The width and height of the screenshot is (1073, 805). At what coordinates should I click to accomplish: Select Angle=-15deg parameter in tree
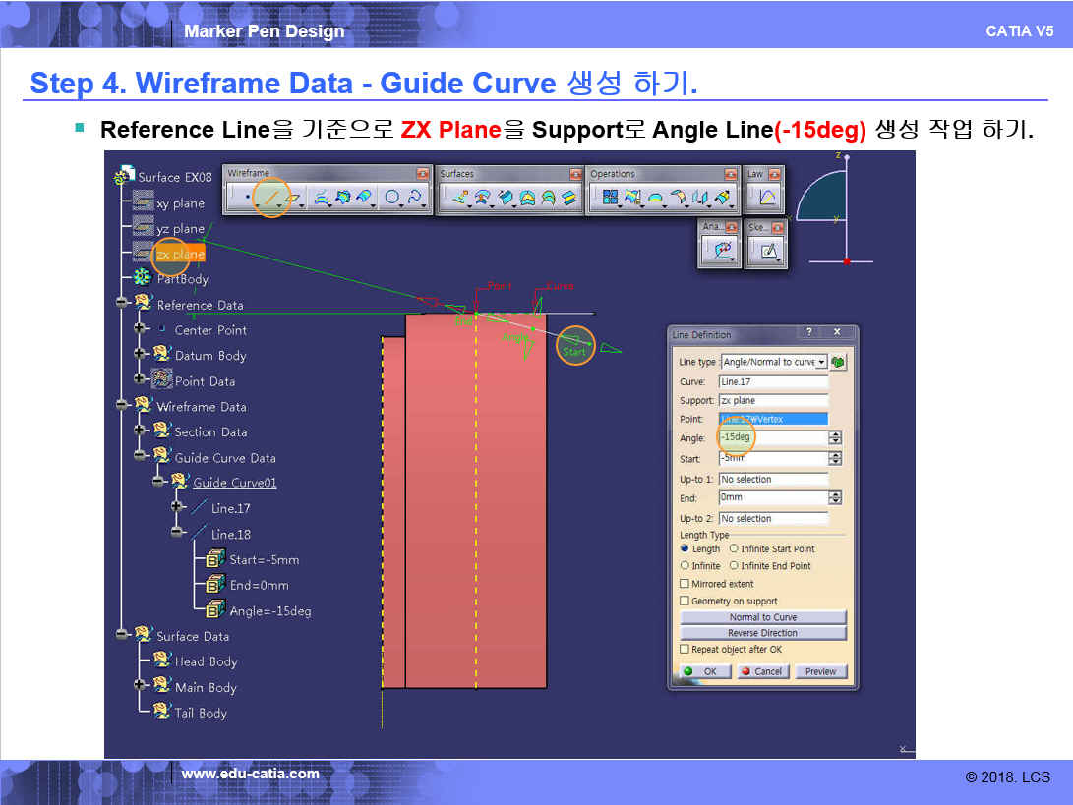[269, 610]
